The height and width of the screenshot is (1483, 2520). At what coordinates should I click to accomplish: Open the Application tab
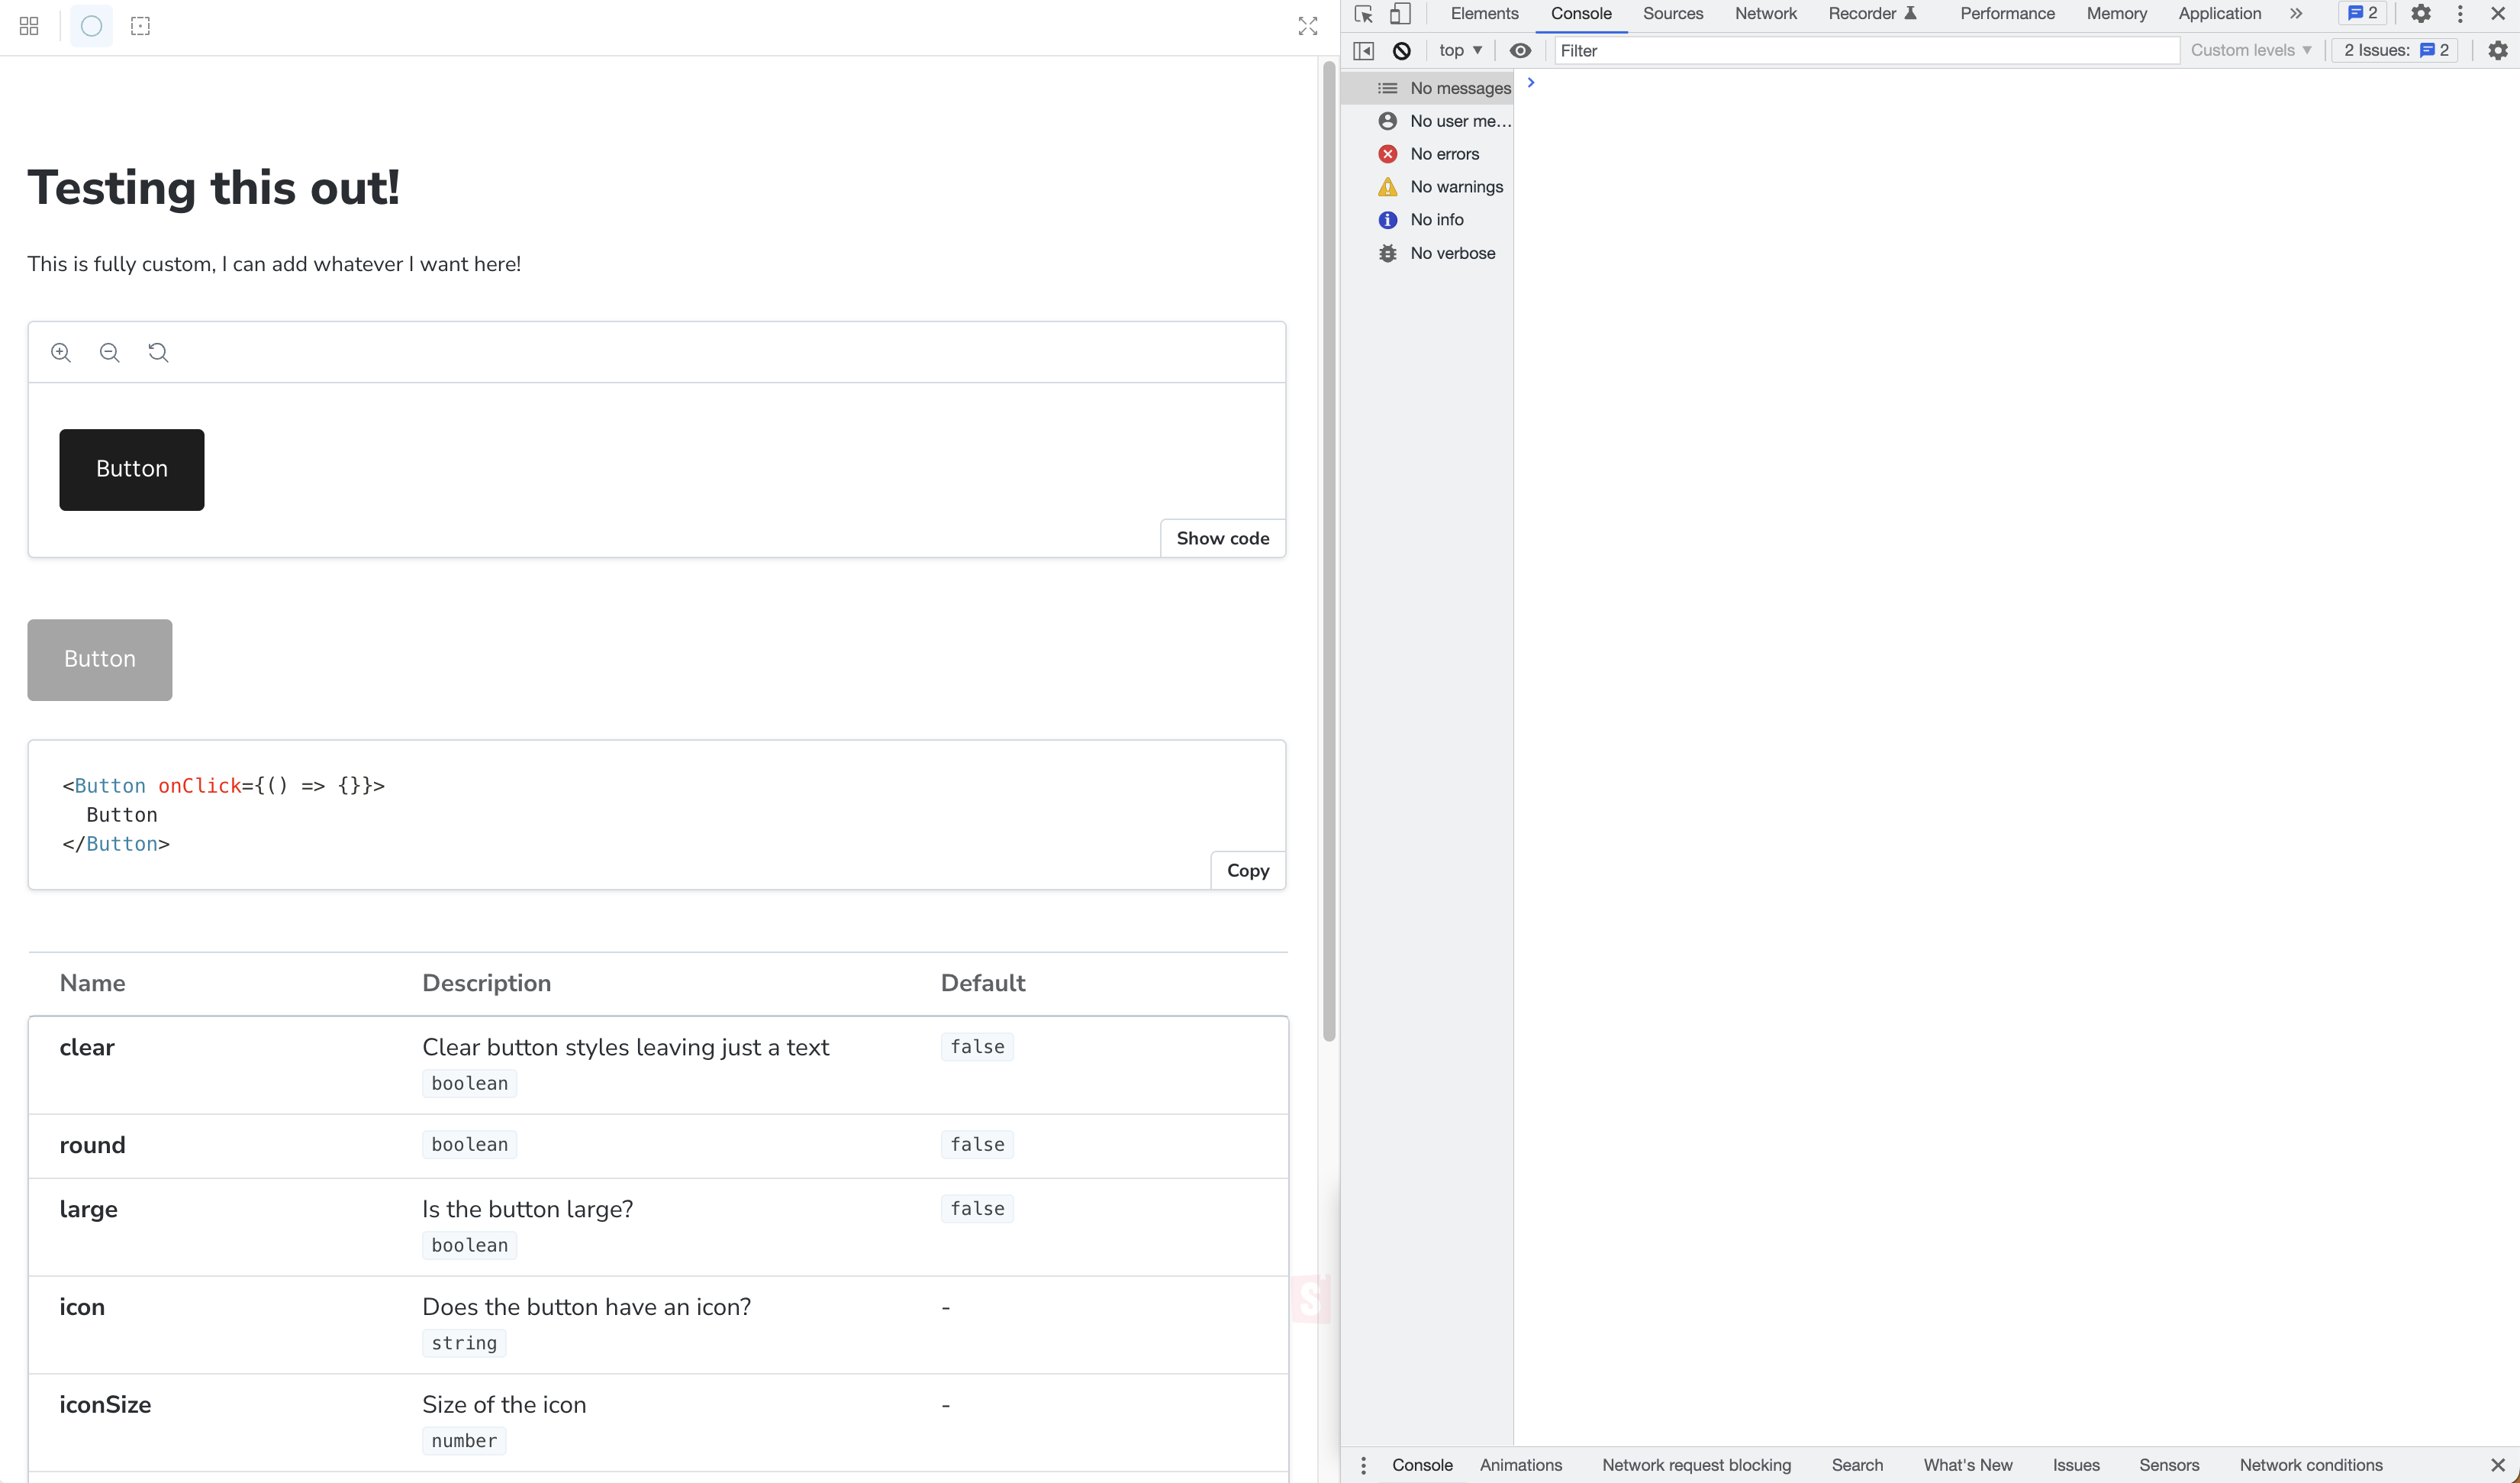click(2219, 14)
